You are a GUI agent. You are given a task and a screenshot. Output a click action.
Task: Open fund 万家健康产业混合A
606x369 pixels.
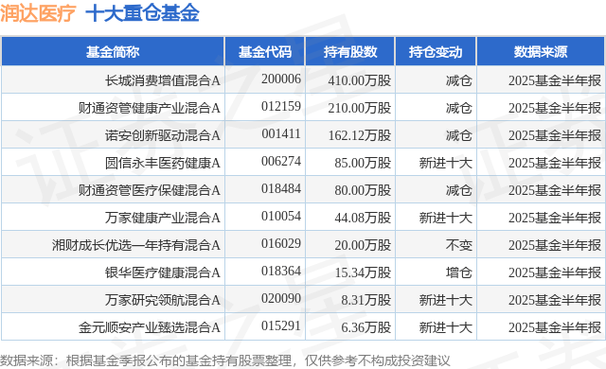click(x=163, y=218)
